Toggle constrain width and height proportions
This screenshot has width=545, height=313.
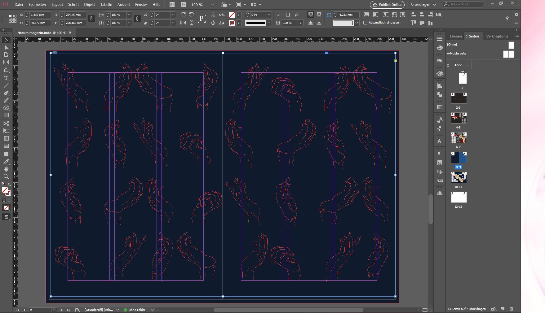coord(91,19)
